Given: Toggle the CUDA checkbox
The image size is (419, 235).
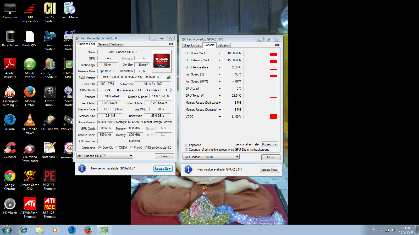Looking at the screenshot, I should pyautogui.click(x=117, y=148).
